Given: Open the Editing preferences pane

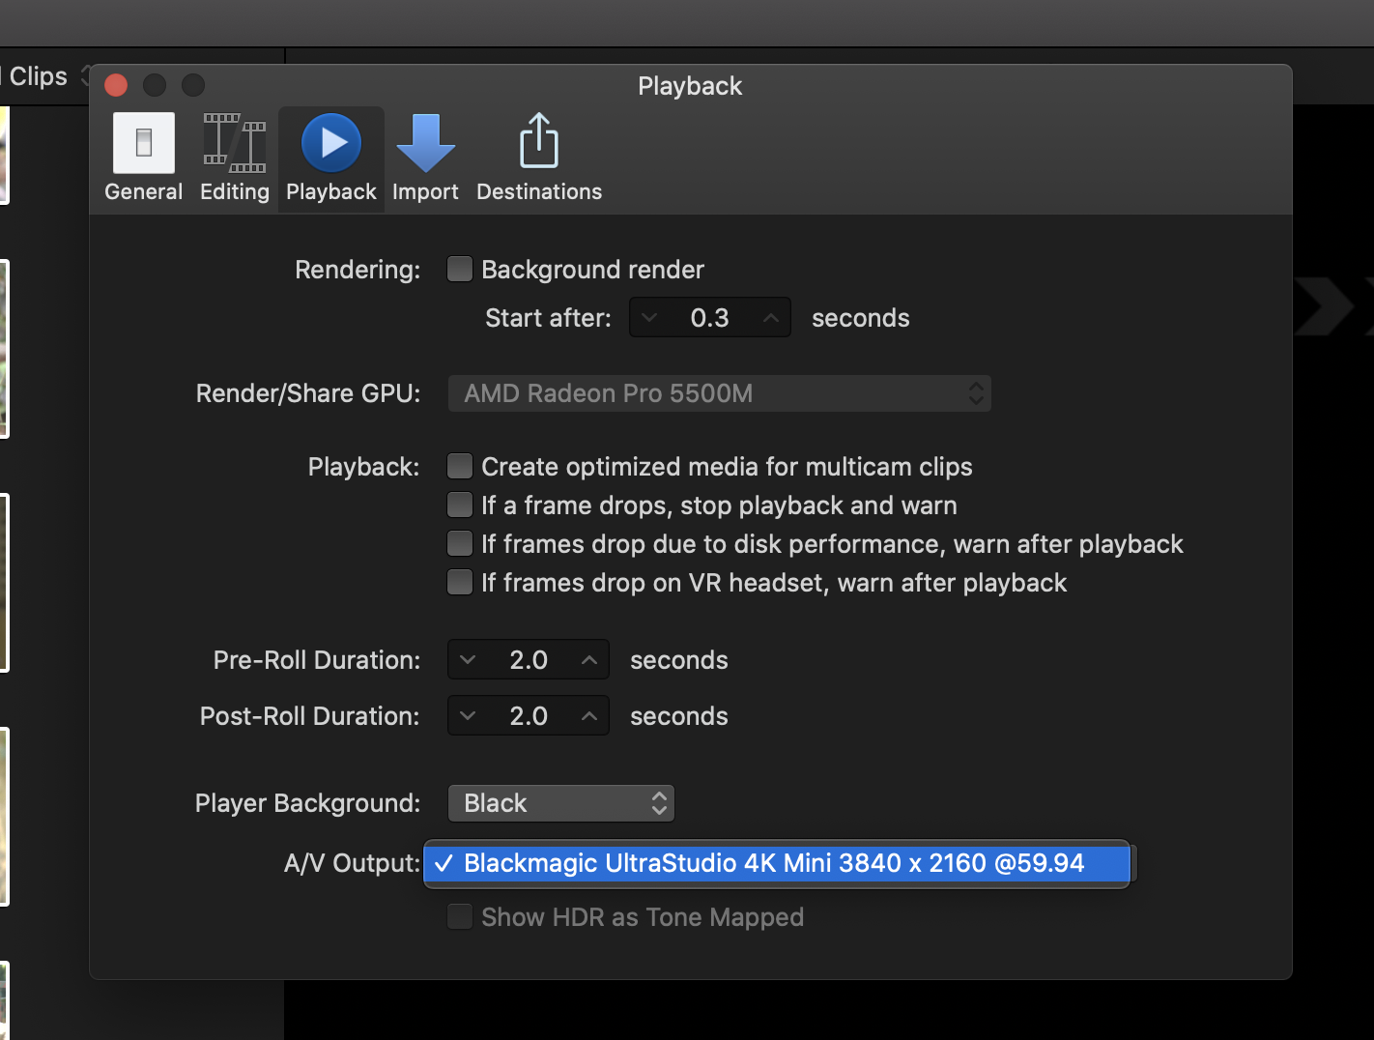Looking at the screenshot, I should click(x=234, y=158).
